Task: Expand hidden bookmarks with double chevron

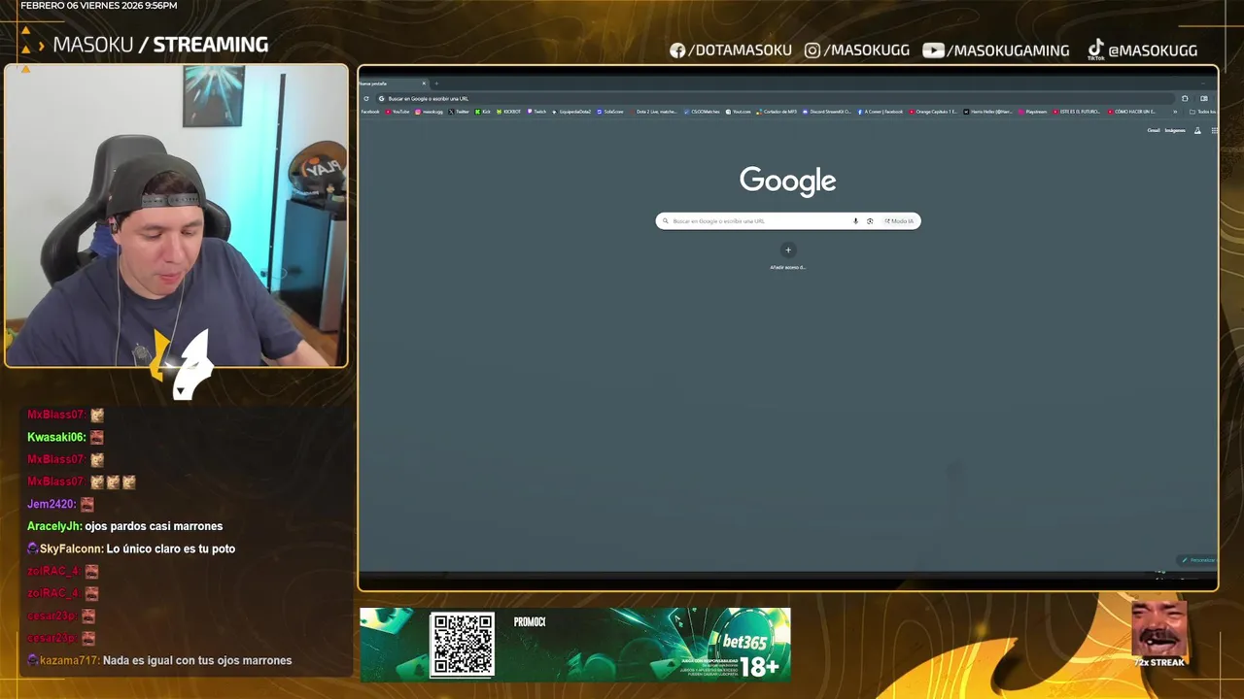Action: click(1175, 112)
